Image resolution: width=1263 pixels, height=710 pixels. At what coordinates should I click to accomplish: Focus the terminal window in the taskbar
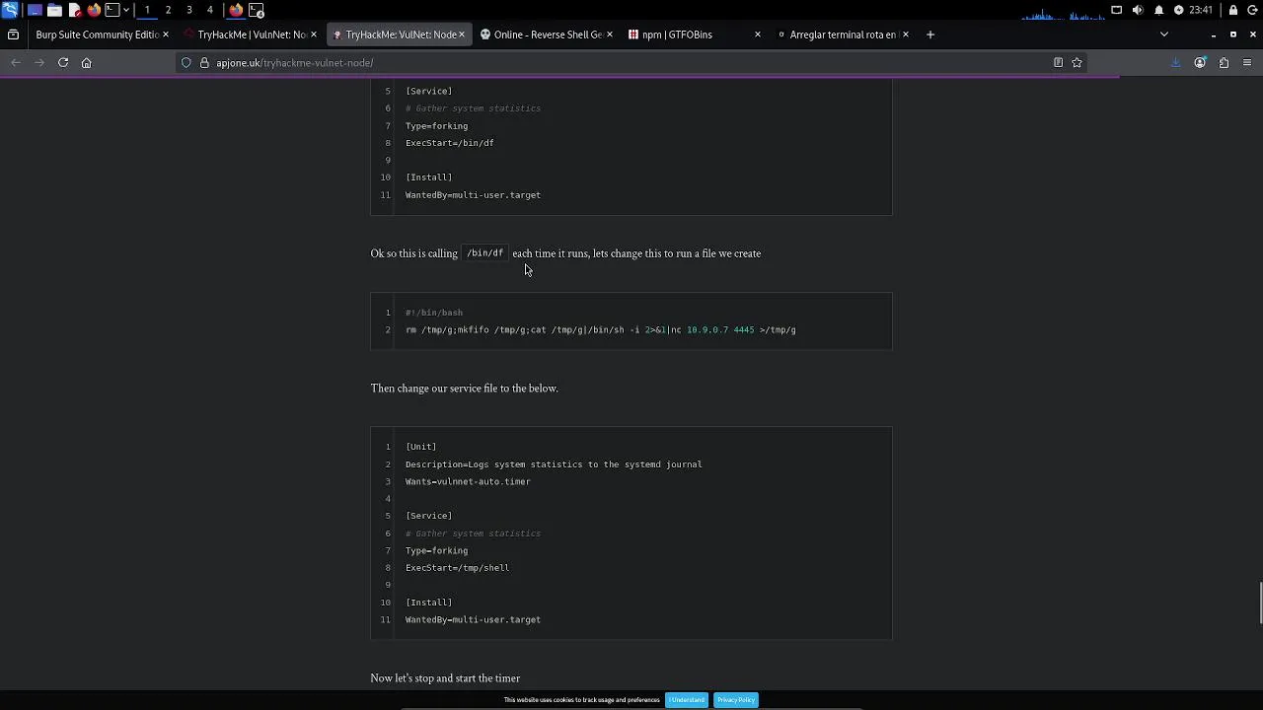(x=257, y=10)
